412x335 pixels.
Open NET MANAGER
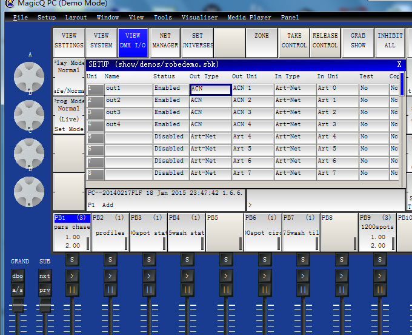tap(165, 42)
